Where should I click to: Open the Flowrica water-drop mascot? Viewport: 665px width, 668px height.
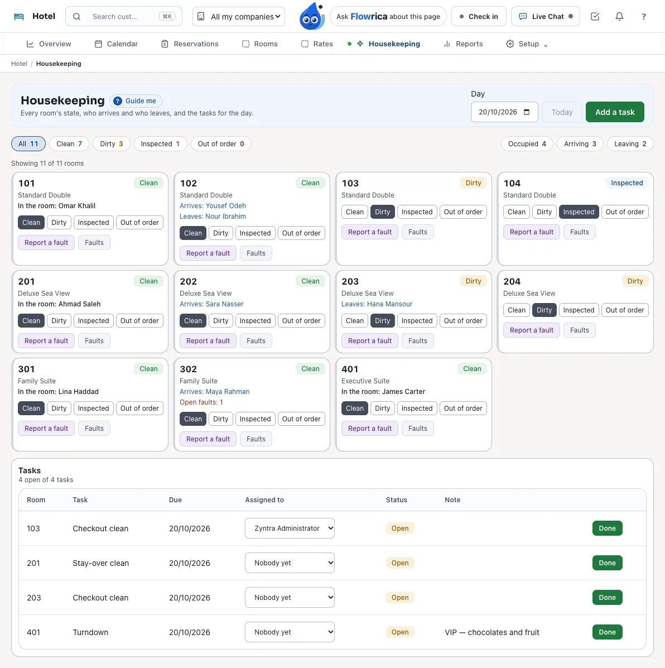point(312,17)
